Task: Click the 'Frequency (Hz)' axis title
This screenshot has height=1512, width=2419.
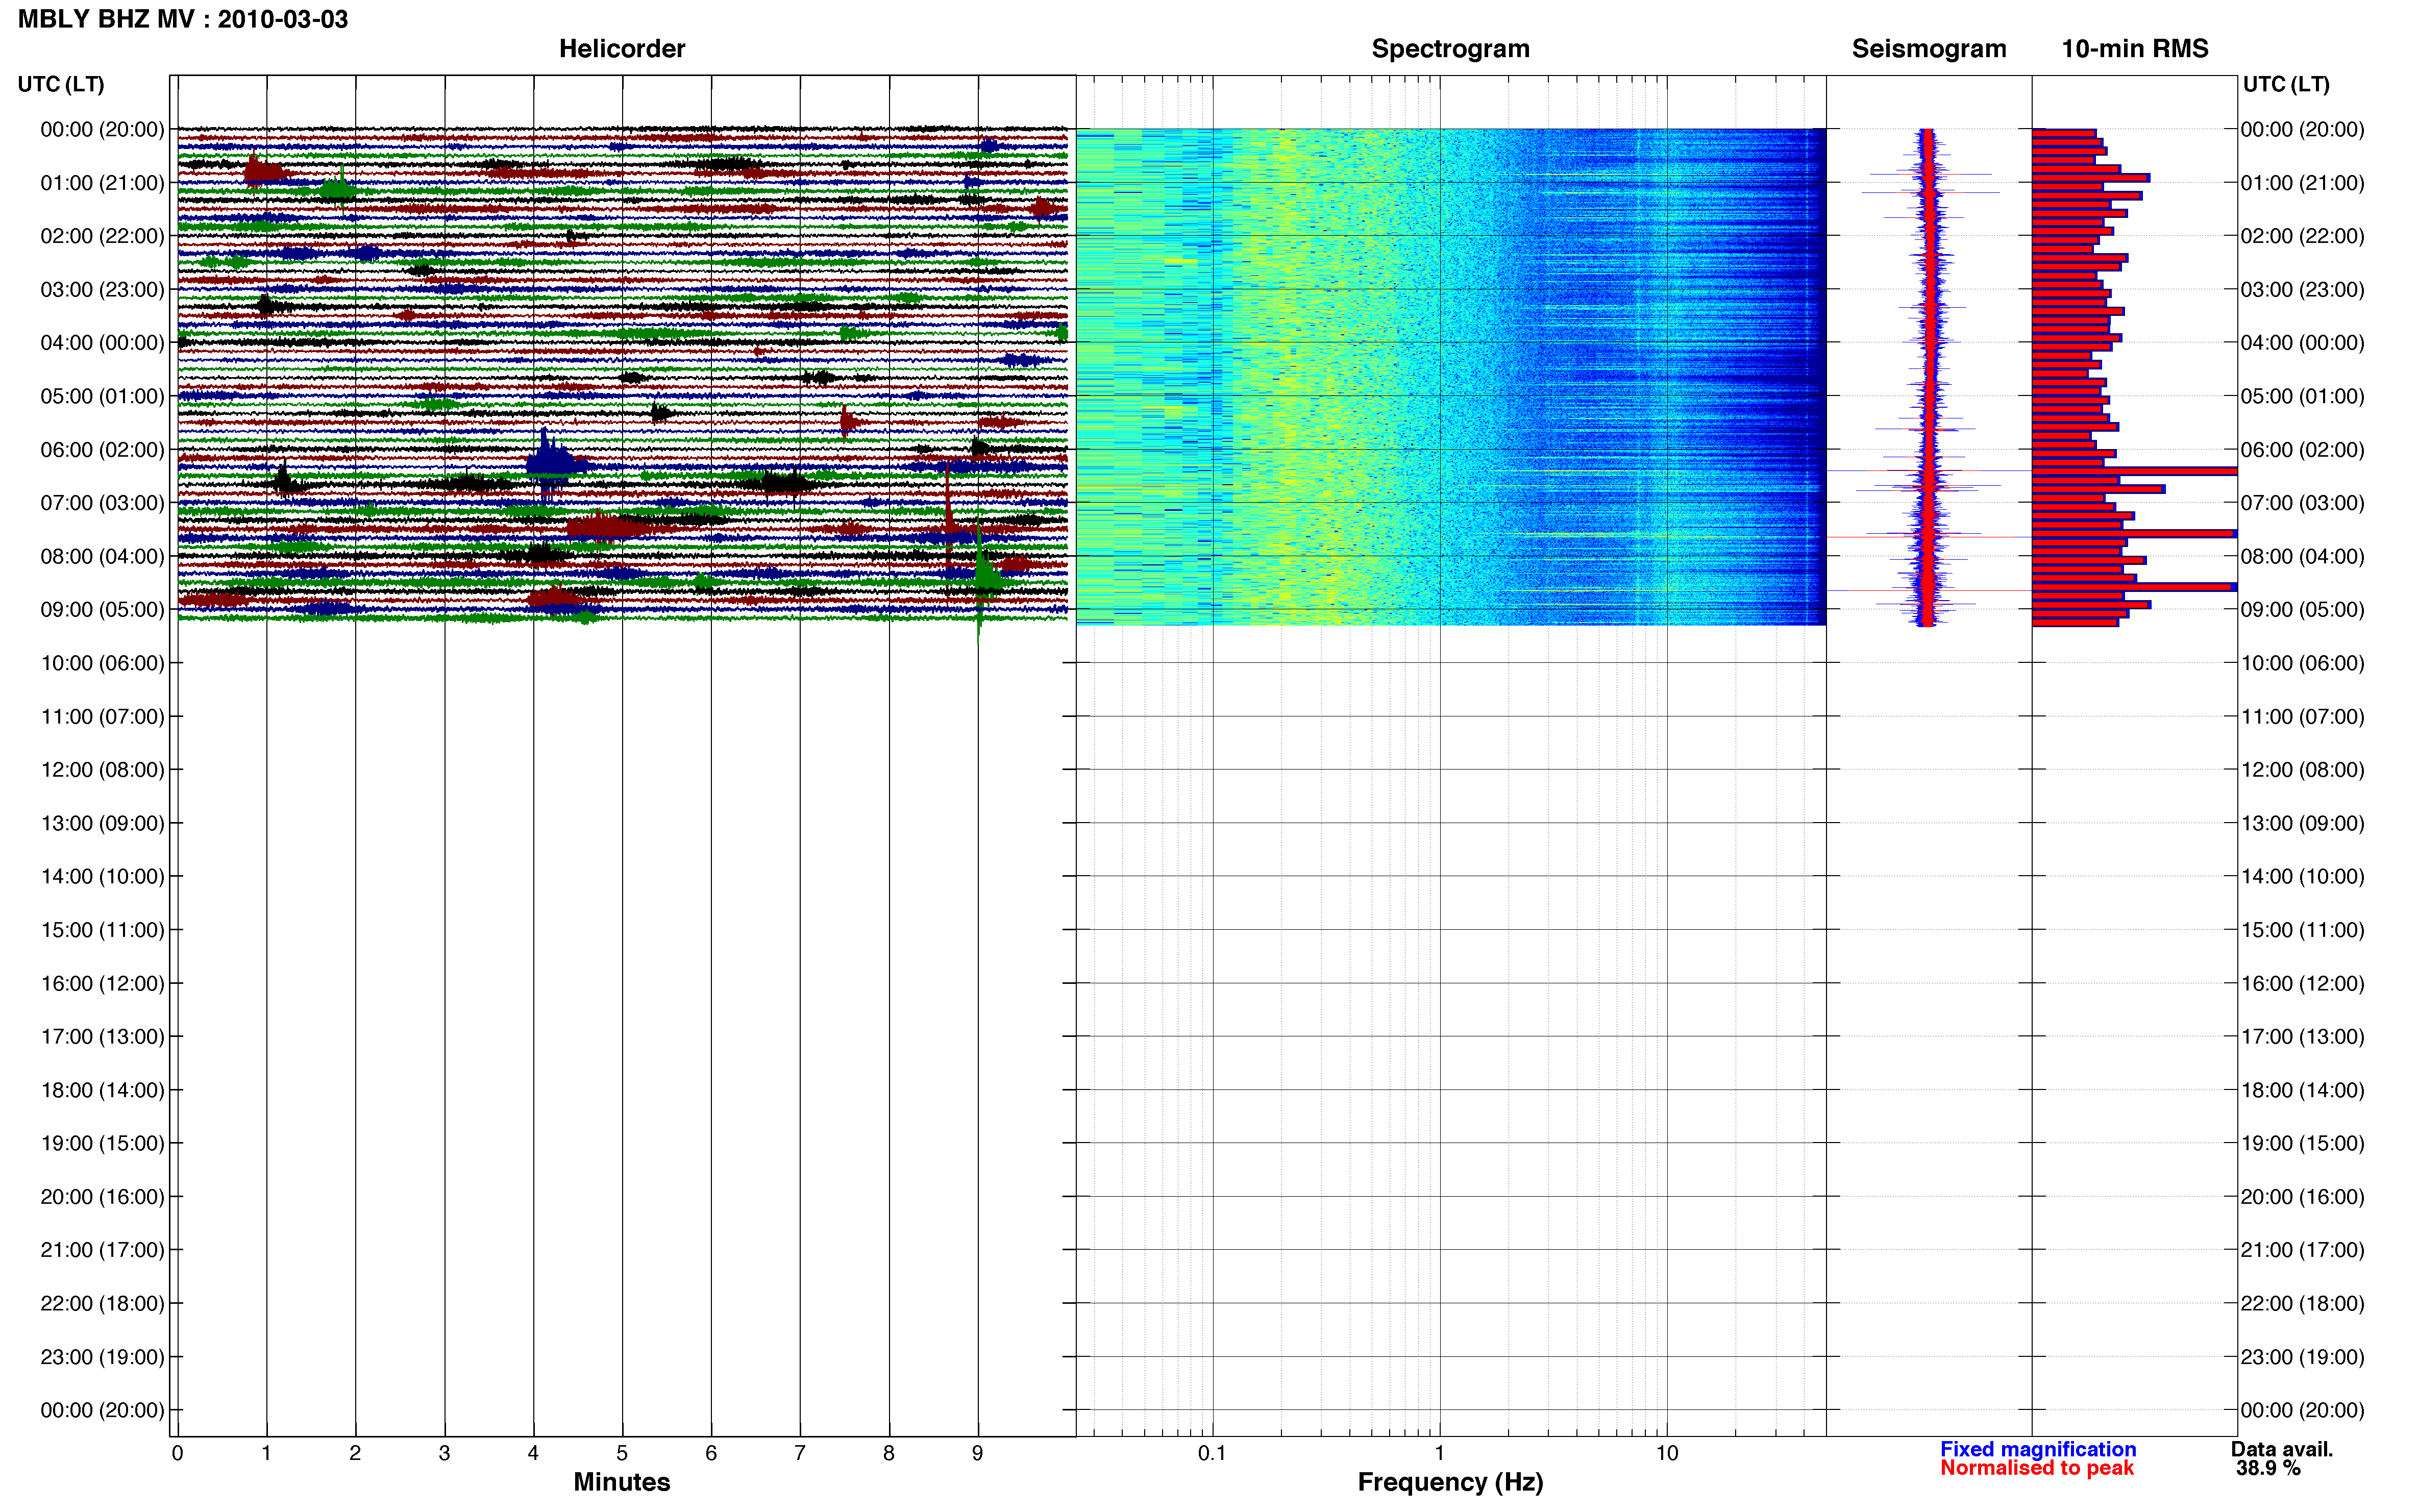Action: (x=1450, y=1482)
